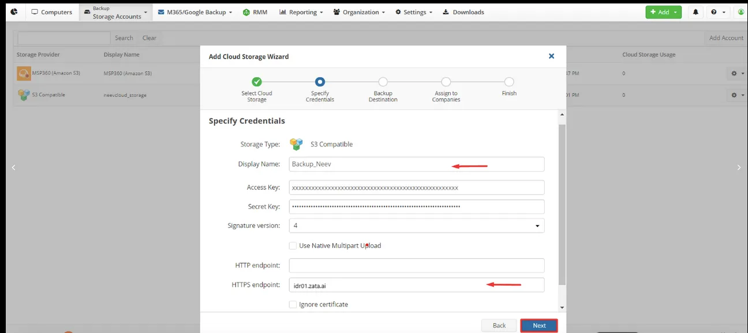Click the MSP360 (Amazon S3) provider icon

coord(24,73)
